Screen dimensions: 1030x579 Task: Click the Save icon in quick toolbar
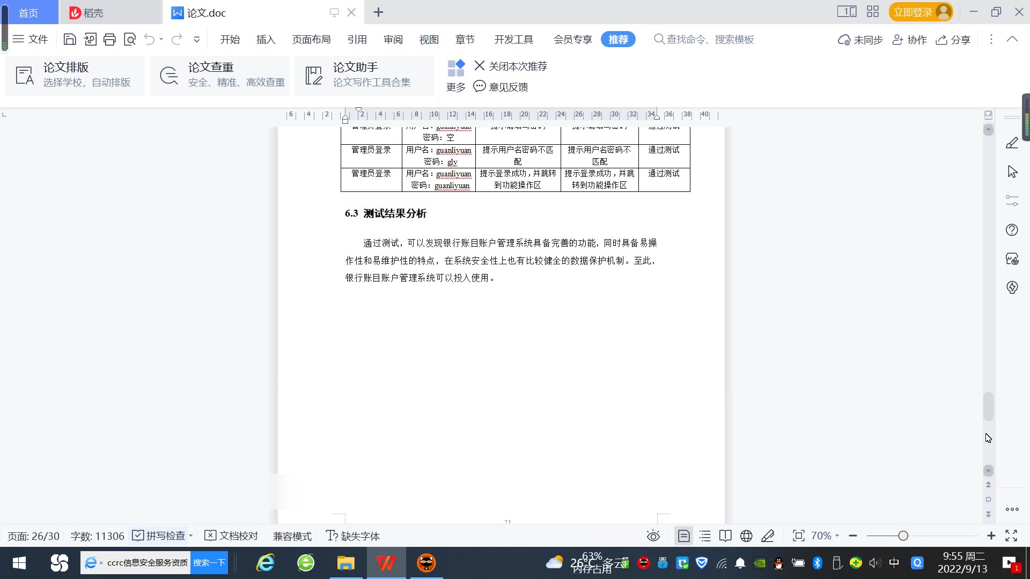coord(70,39)
